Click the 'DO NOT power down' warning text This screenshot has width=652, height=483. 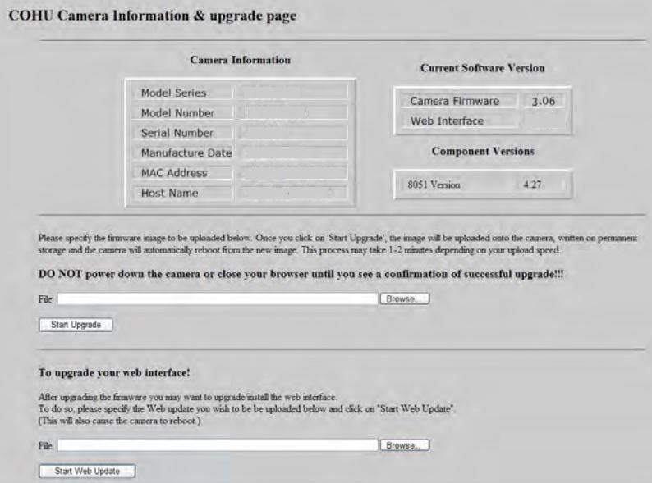click(301, 274)
